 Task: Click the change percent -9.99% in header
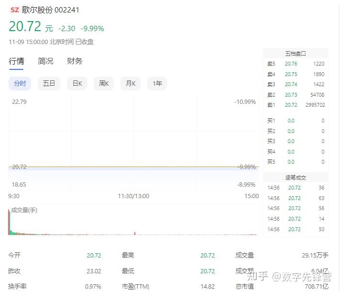tap(92, 28)
